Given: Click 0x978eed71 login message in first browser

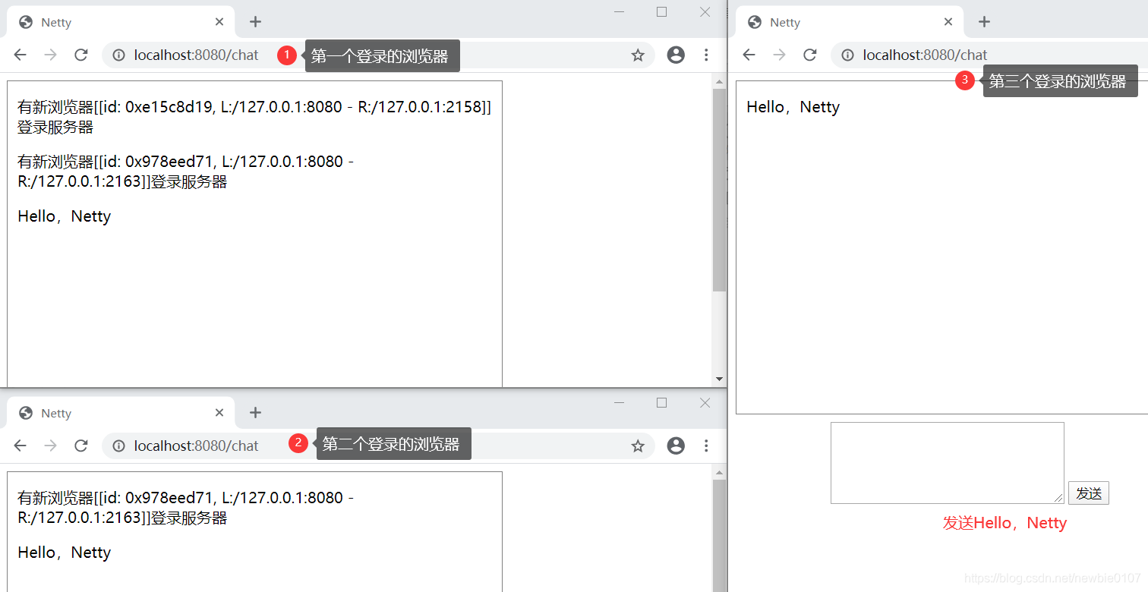Looking at the screenshot, I should (x=185, y=172).
